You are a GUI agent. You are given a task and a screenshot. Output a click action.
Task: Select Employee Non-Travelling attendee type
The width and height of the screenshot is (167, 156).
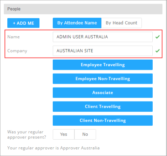pos(103,79)
